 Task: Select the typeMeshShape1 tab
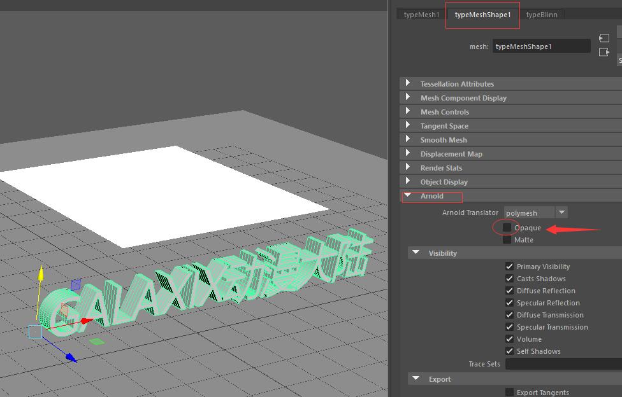[483, 15]
